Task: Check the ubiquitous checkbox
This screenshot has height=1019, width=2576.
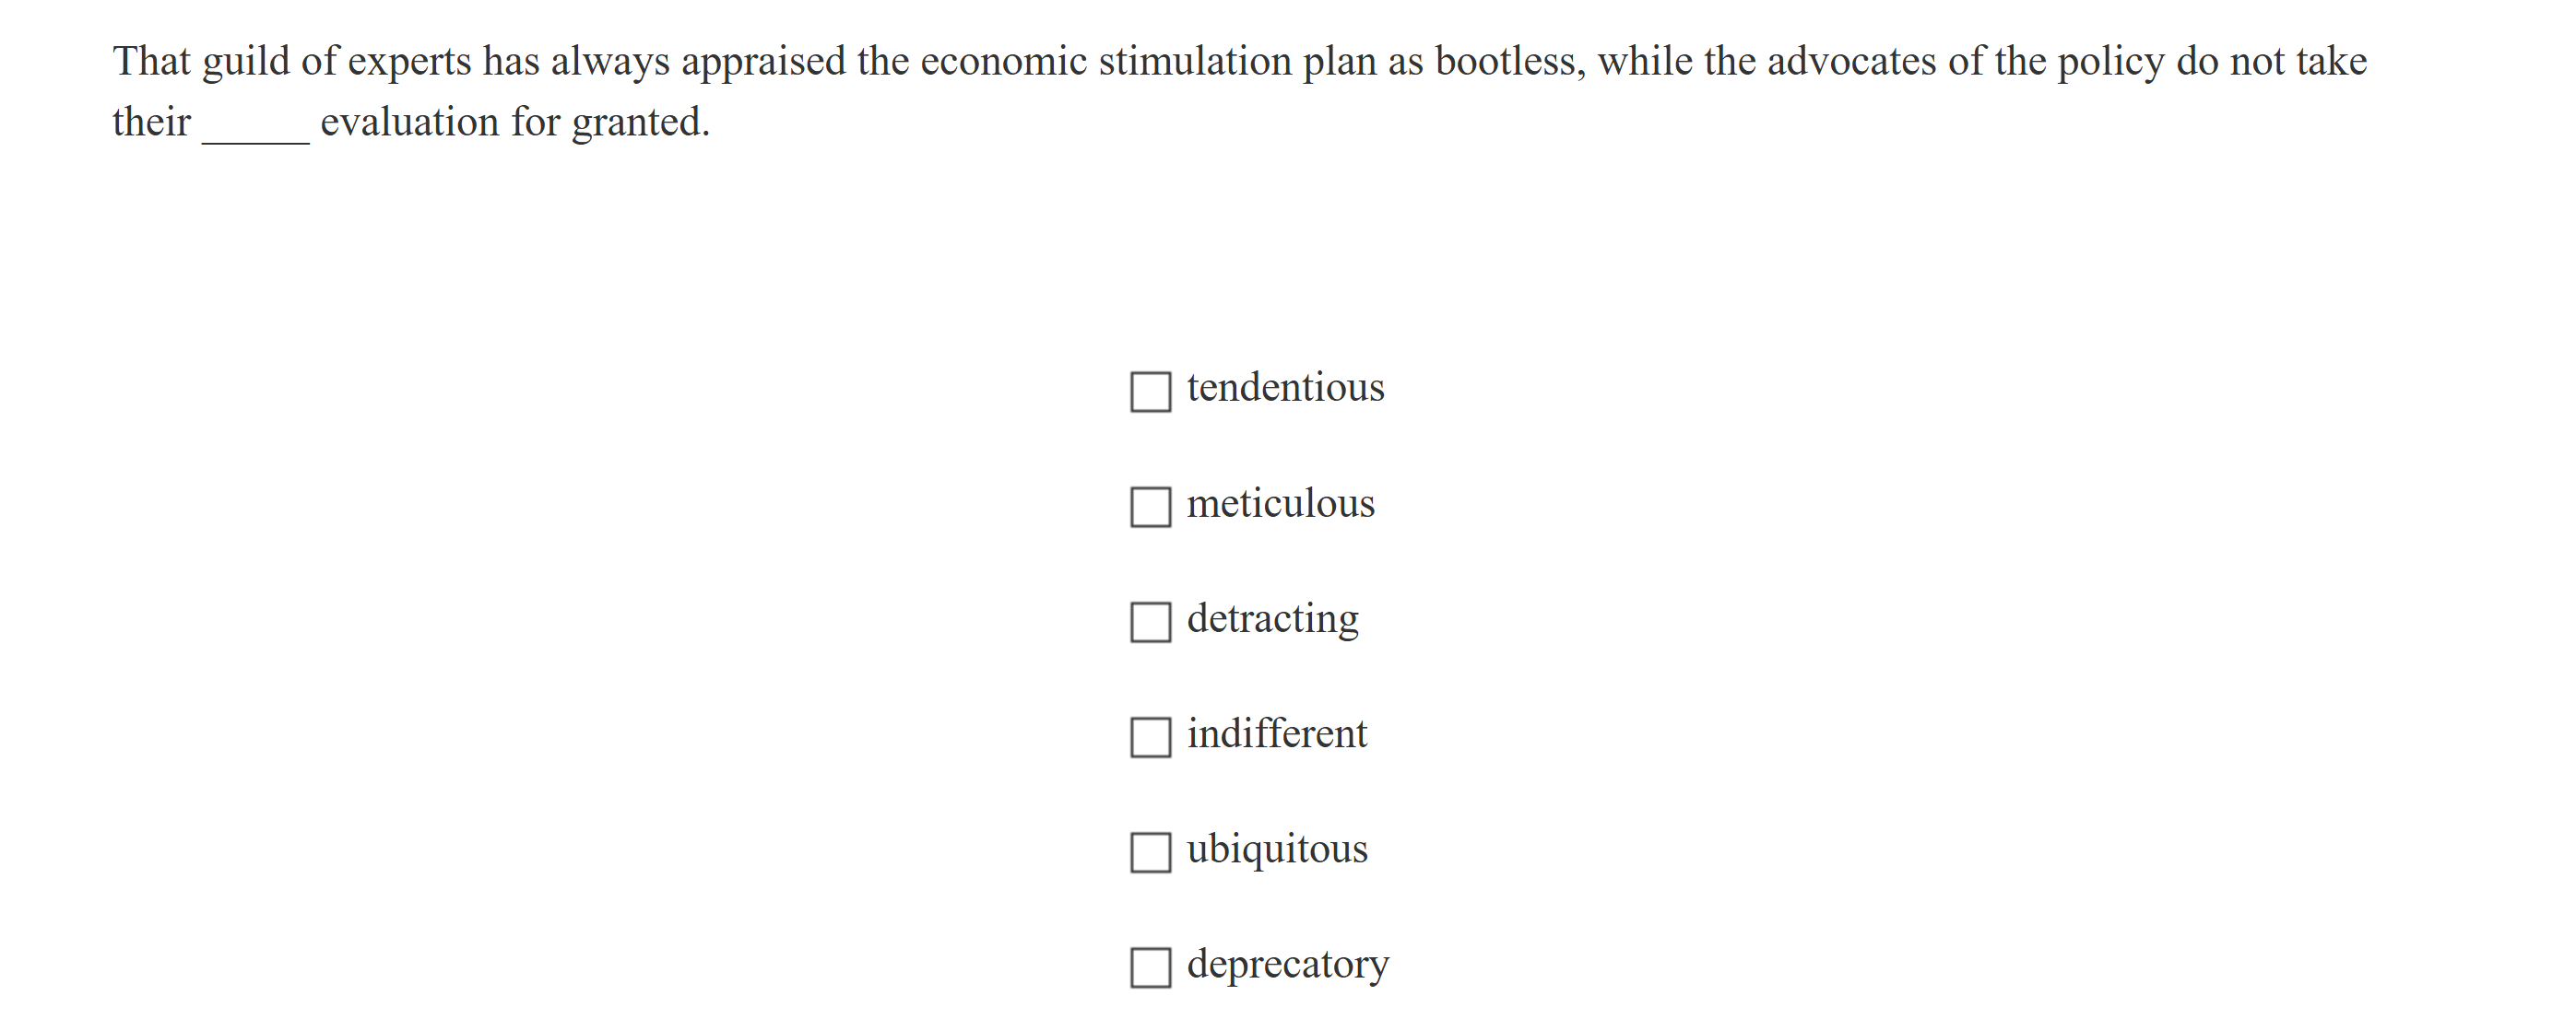Action: click(x=1151, y=852)
